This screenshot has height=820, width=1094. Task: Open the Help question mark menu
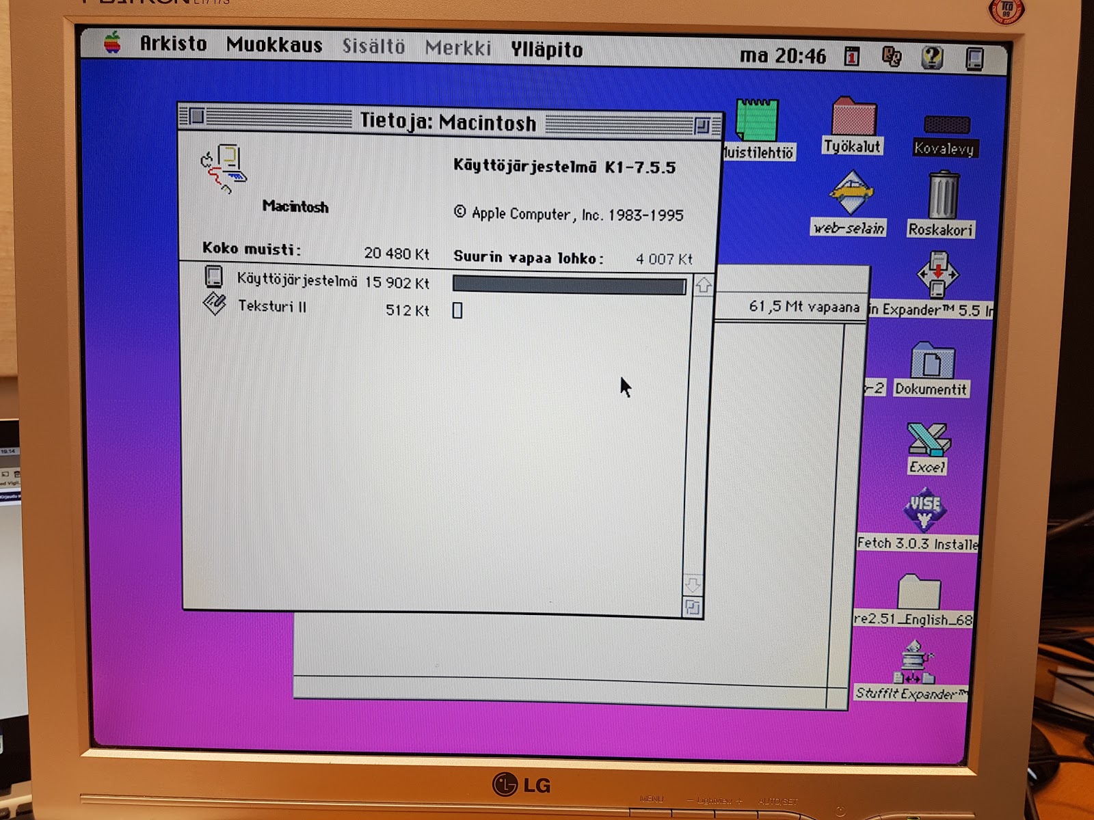[932, 57]
